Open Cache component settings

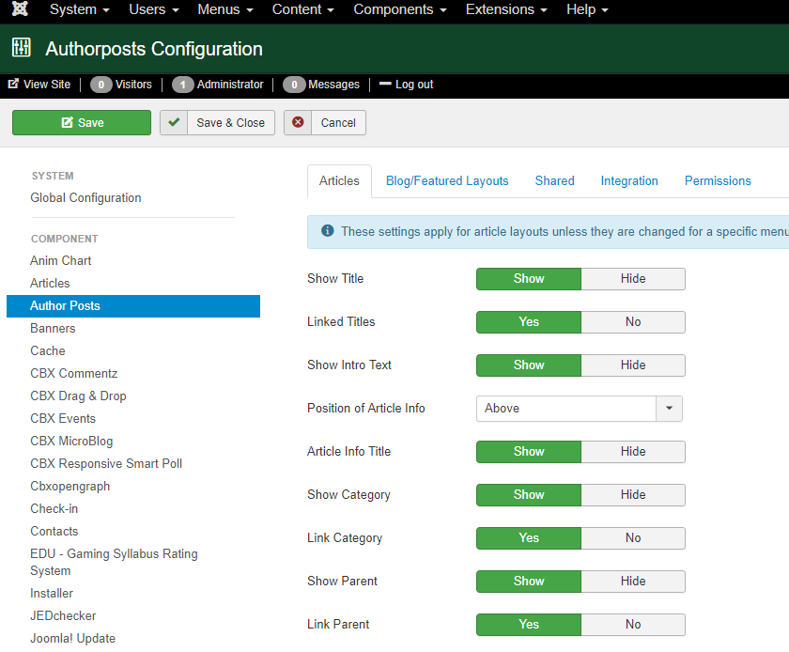[x=48, y=351]
